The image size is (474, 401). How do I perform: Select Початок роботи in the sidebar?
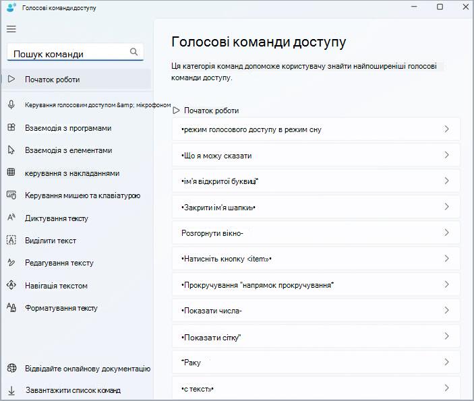(77, 79)
